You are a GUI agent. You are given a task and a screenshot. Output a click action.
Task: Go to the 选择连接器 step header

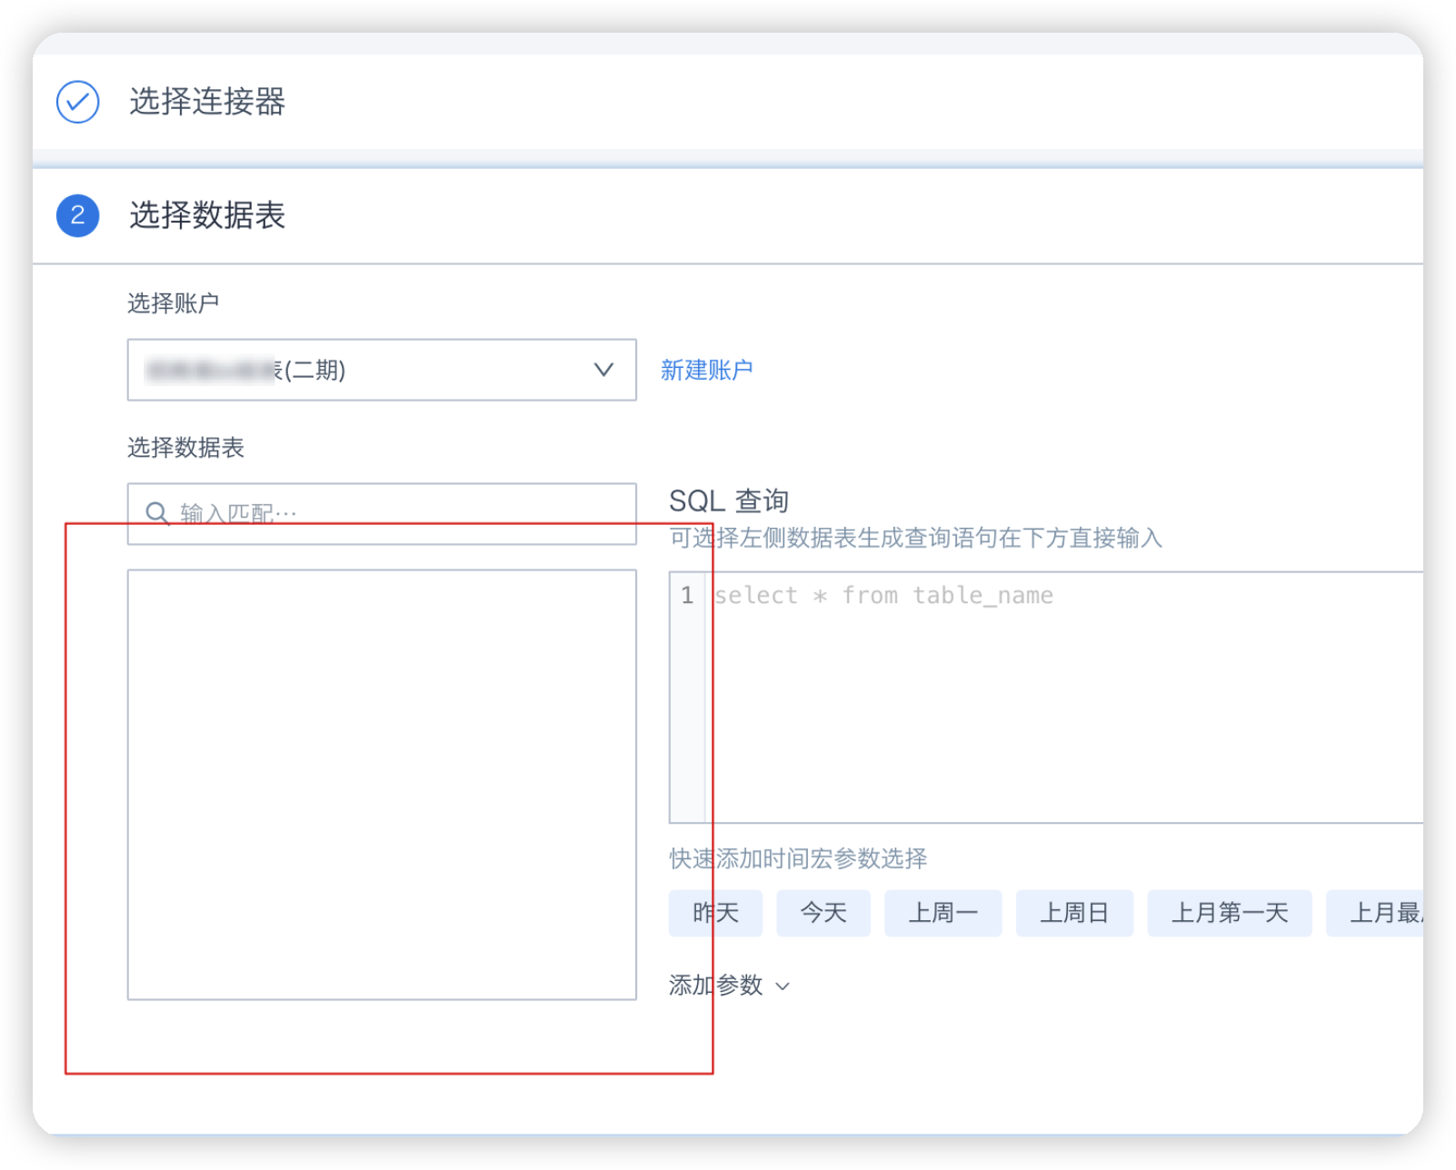pyautogui.click(x=207, y=103)
